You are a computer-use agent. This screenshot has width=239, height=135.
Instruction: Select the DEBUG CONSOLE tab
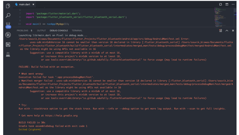59,30
